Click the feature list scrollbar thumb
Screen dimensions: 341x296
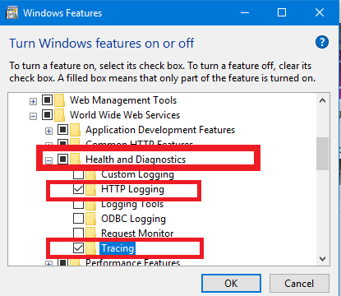pyautogui.click(x=322, y=154)
